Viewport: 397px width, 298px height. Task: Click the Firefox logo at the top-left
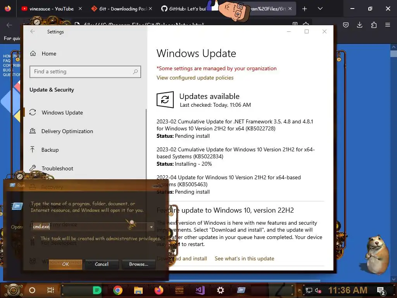point(8,9)
